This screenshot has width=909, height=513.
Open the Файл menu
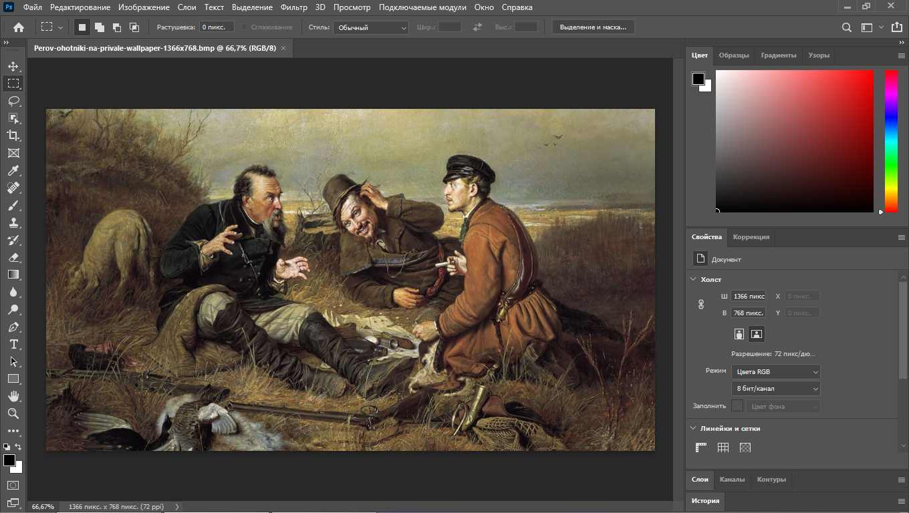click(x=32, y=7)
